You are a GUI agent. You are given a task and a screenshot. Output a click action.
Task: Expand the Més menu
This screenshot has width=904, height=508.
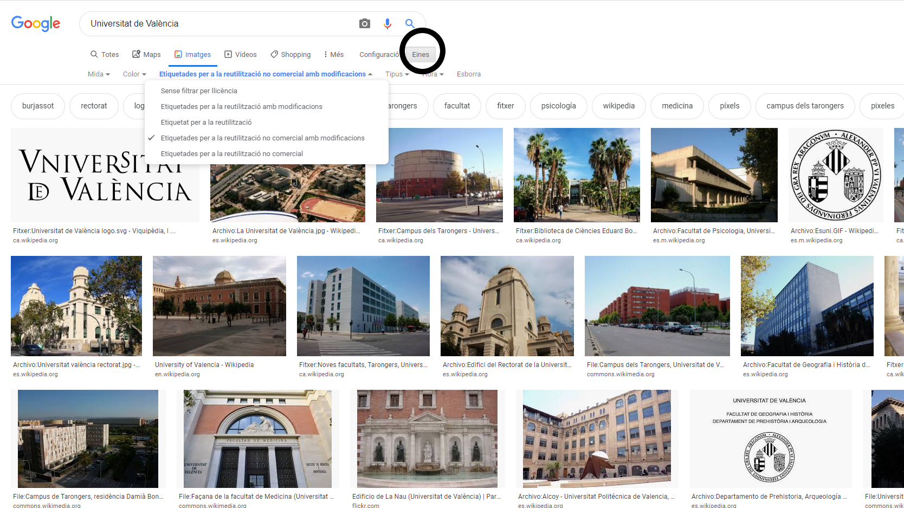333,54
